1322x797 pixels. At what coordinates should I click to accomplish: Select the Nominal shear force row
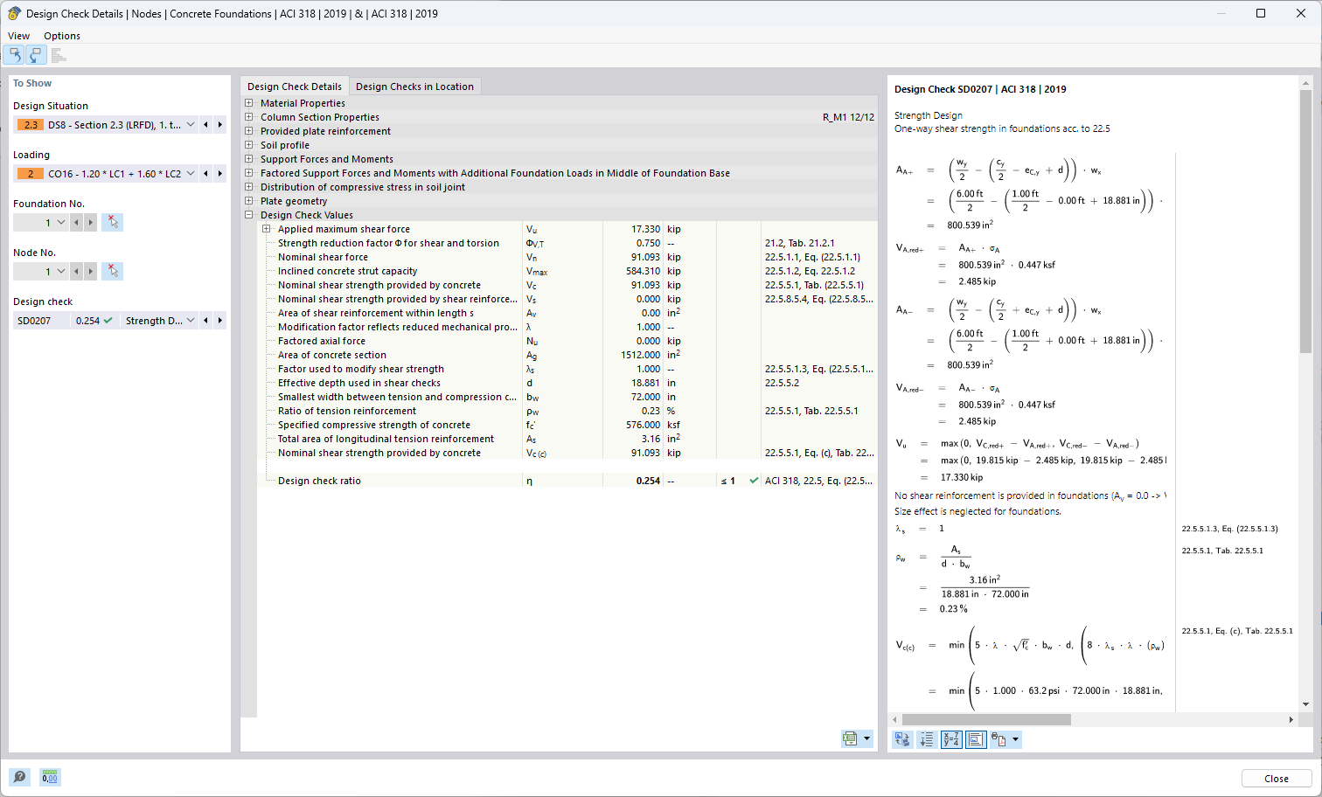[567, 257]
